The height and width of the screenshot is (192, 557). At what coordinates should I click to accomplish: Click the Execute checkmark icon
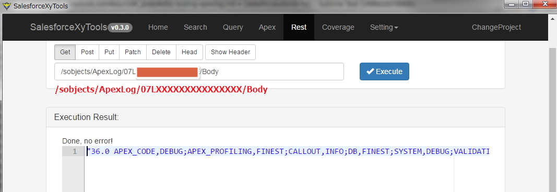coord(370,71)
